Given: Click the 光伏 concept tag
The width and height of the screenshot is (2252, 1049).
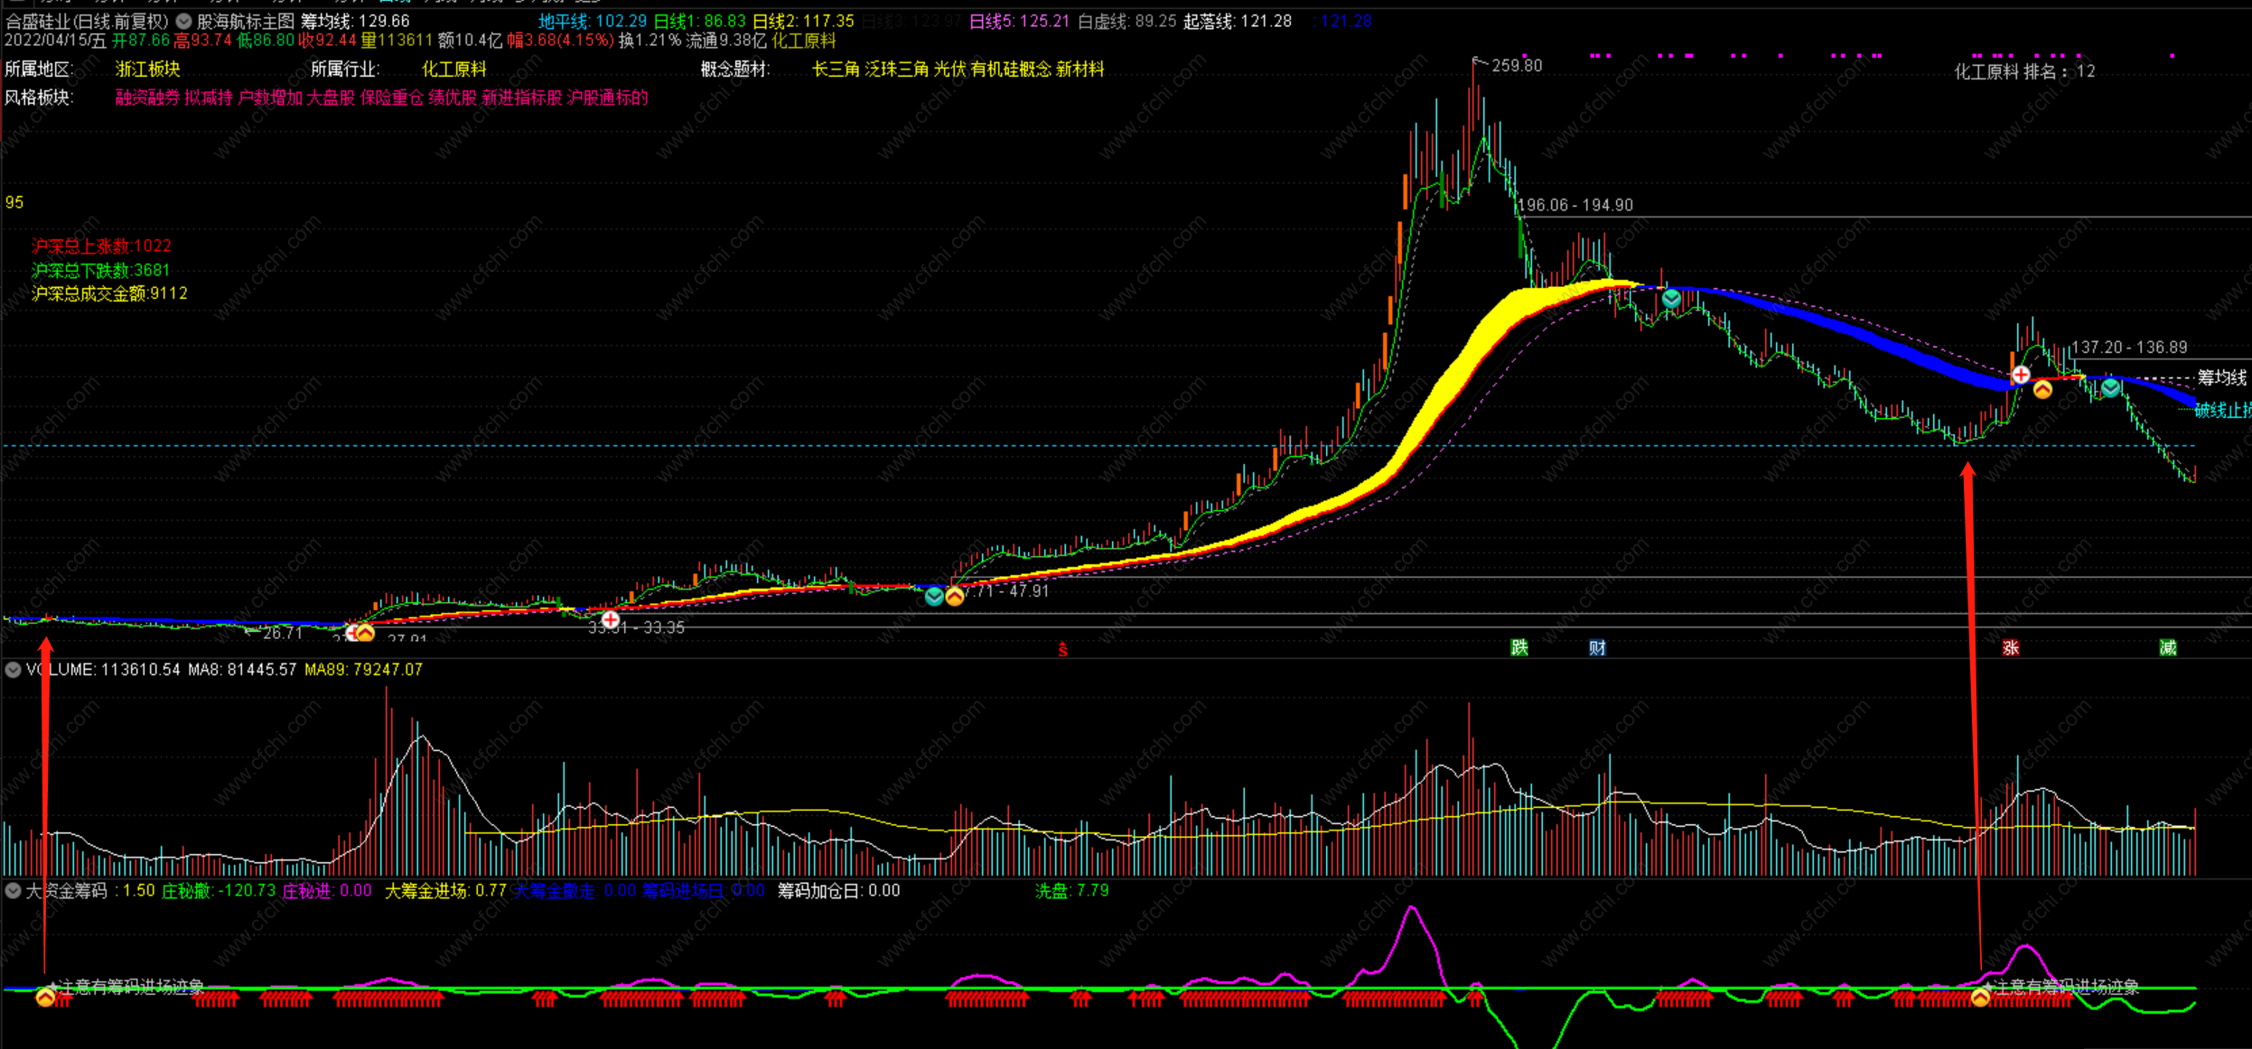Looking at the screenshot, I should click(x=948, y=70).
